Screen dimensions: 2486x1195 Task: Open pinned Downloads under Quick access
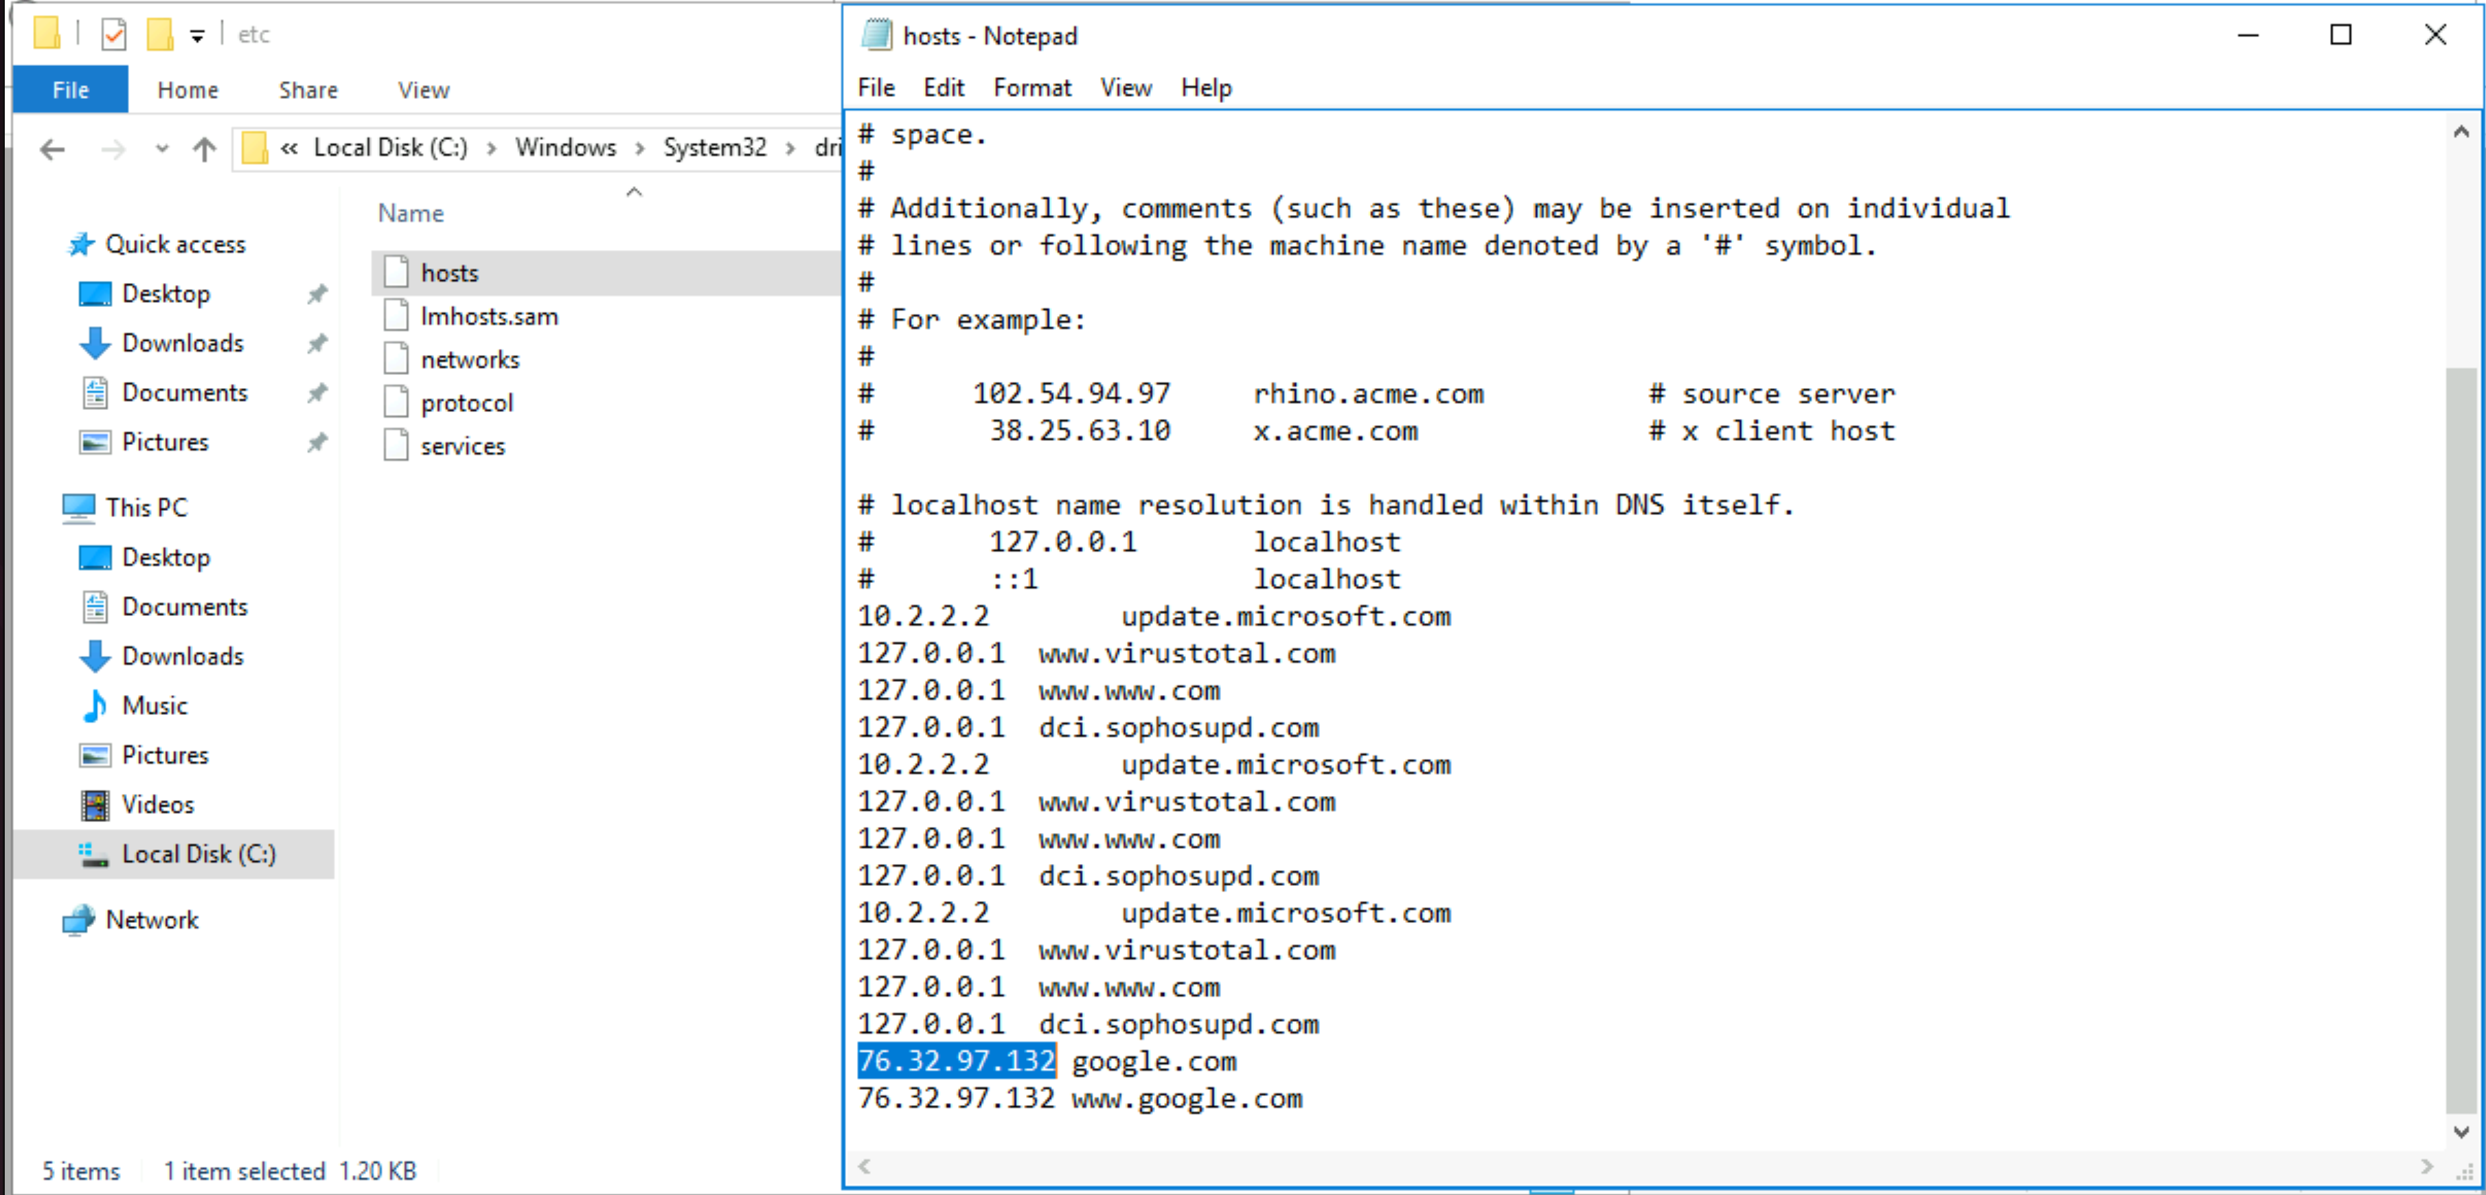pos(183,343)
